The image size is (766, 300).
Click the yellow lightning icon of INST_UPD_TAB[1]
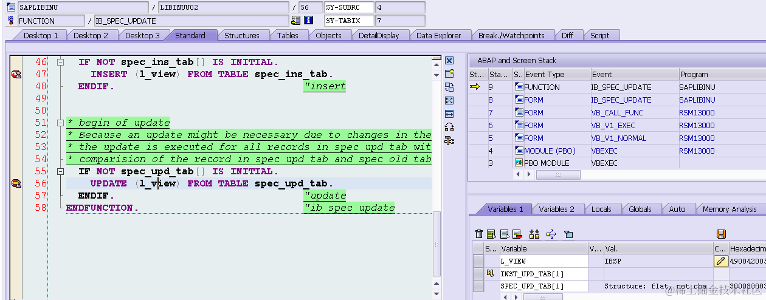pyautogui.click(x=491, y=274)
